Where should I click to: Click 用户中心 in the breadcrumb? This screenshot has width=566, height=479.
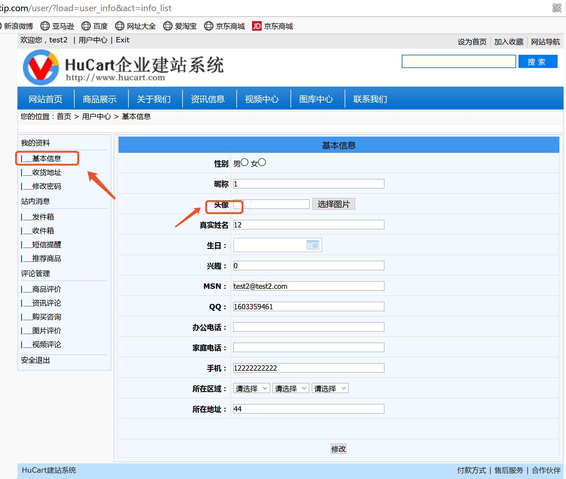coord(97,116)
